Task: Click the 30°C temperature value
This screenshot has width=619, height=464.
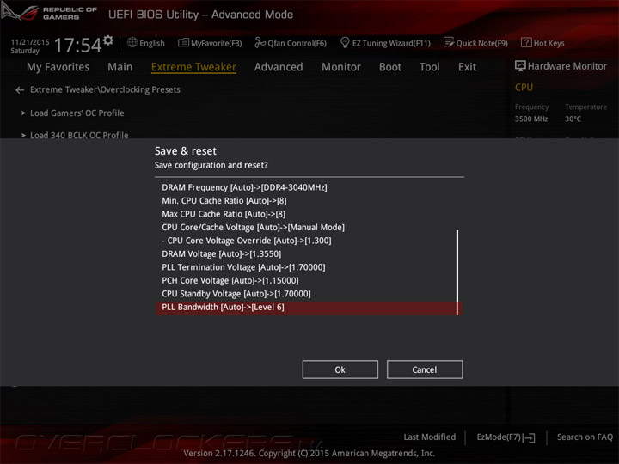Action: click(573, 119)
